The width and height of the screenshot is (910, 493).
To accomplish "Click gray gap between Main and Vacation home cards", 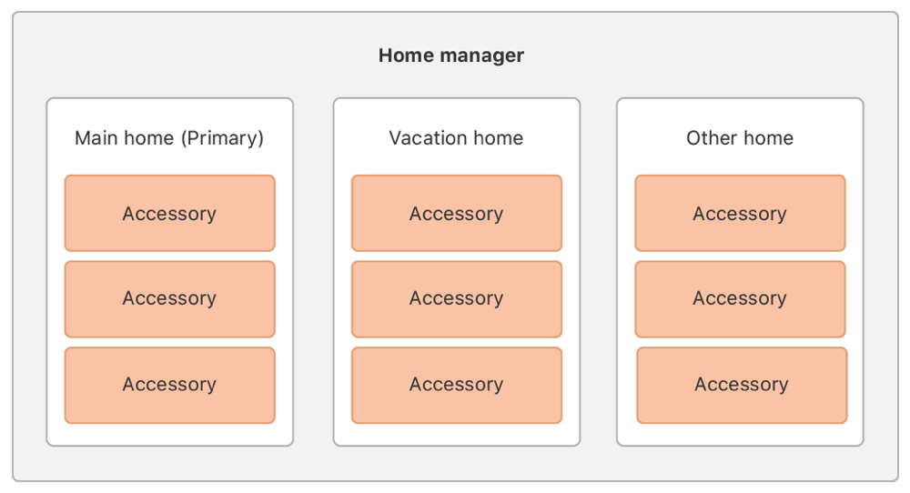I will [x=313, y=273].
